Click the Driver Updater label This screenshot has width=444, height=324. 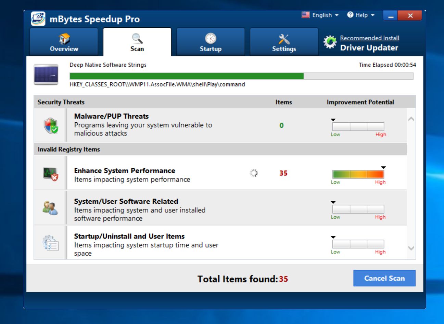pyautogui.click(x=369, y=48)
